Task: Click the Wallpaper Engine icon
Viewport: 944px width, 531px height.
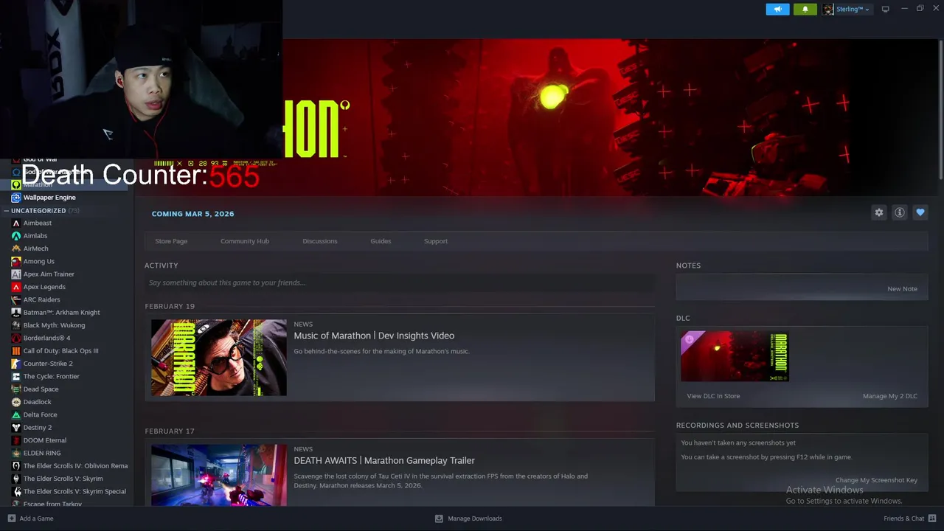Action: (x=16, y=198)
